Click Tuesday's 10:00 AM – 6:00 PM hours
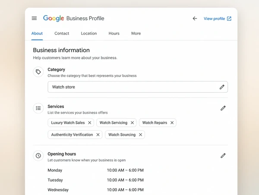Screen dimensions: 259x195 [x=125, y=180]
